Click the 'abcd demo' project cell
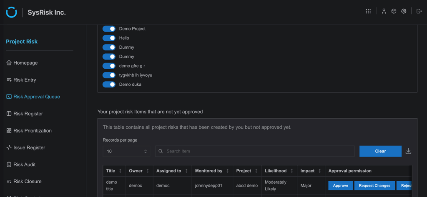Viewport: 427px width, 197px height. click(x=247, y=186)
